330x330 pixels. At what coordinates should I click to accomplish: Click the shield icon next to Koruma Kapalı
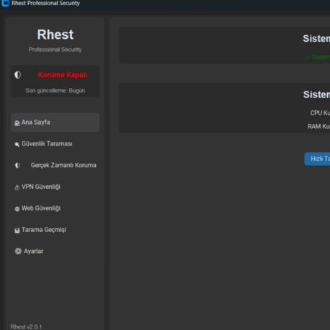tap(17, 75)
